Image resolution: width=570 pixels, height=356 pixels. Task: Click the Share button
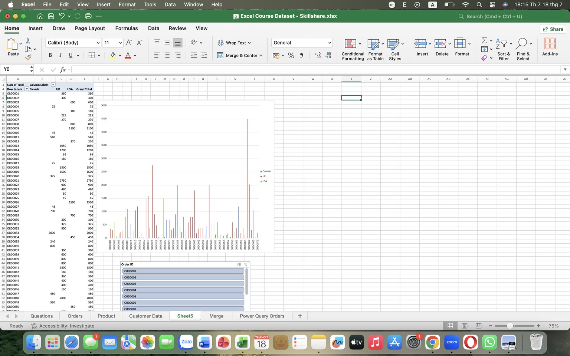coord(553,29)
